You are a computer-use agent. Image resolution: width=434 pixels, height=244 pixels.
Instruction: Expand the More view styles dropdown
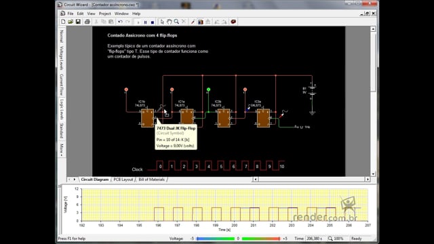[62, 150]
